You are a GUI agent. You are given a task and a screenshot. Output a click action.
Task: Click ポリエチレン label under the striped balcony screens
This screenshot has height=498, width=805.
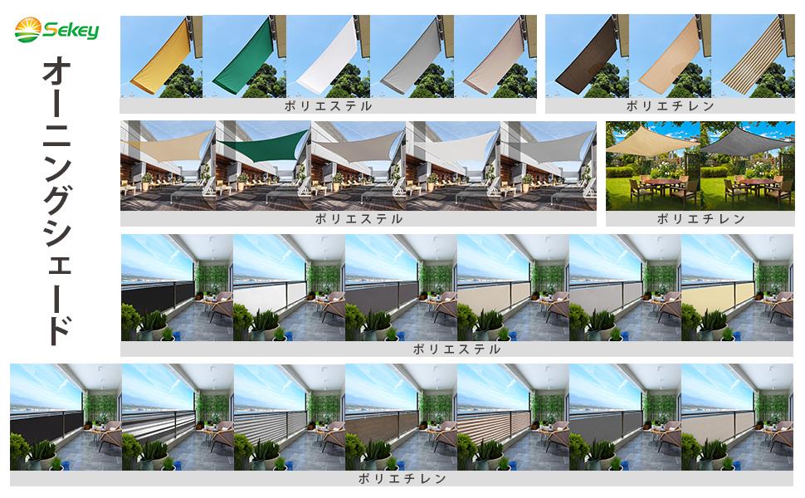402,479
